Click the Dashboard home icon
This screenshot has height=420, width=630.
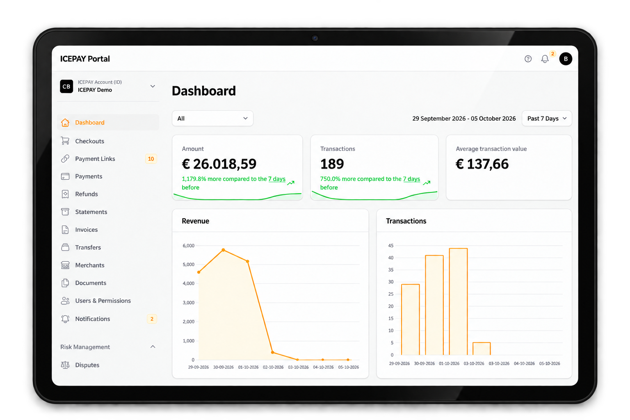point(65,123)
